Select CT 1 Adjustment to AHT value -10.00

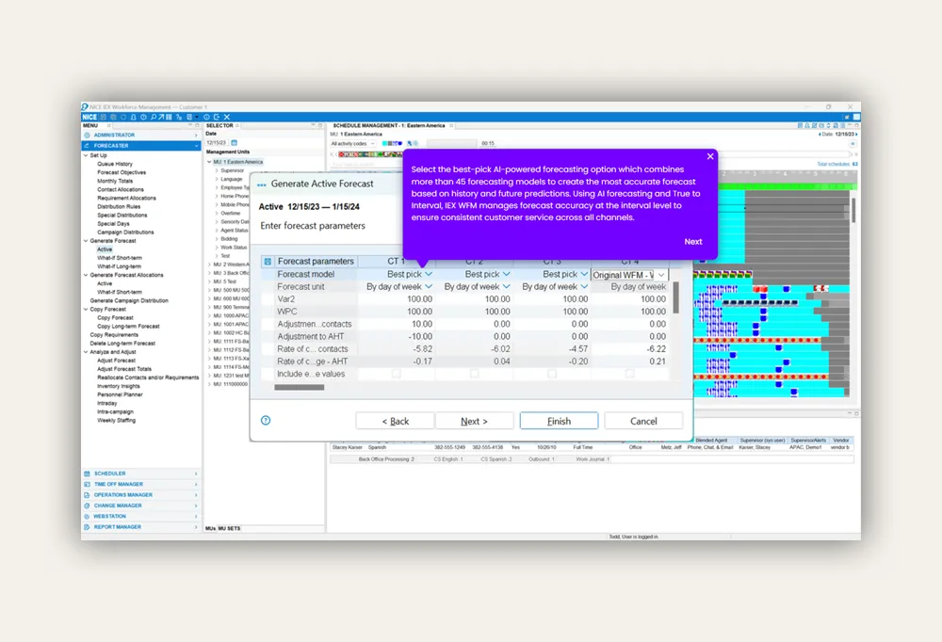(x=420, y=336)
